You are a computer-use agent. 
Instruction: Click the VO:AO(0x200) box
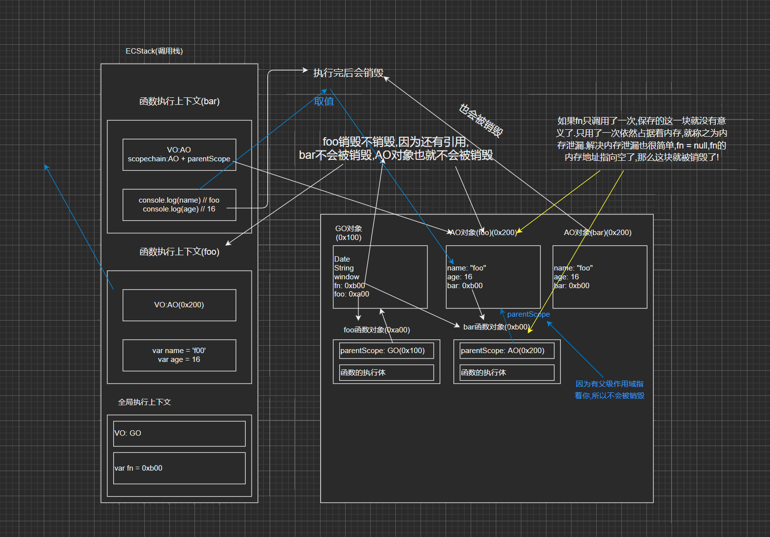(179, 305)
